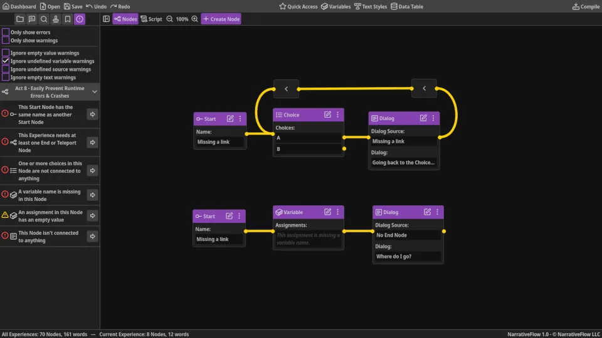Open the top Dialog node's three-dot menu
Screen dimensions: 602x338
(433, 118)
